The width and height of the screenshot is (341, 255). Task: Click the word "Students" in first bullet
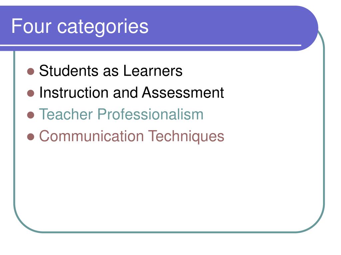(x=69, y=71)
